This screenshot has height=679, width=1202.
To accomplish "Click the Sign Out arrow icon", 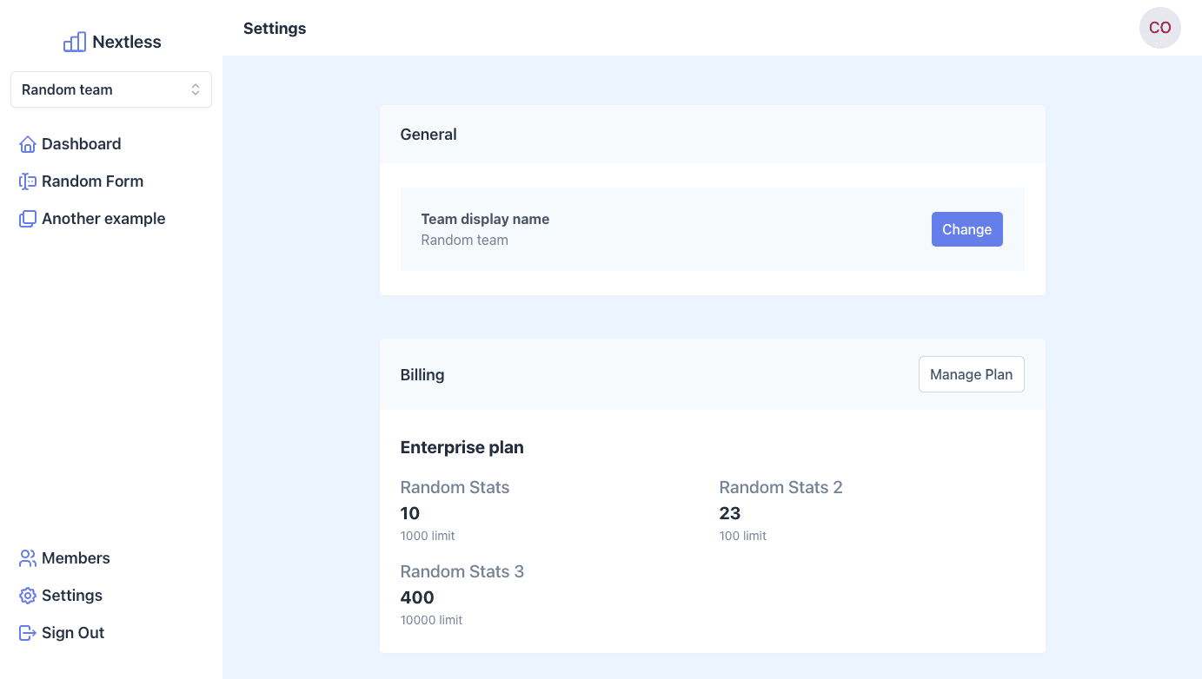I will [27, 632].
